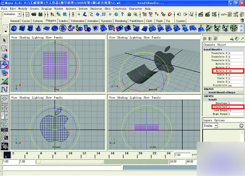
Task: Switch to the PaintEffects shelf tab
Action: pyautogui.click(x=136, y=21)
